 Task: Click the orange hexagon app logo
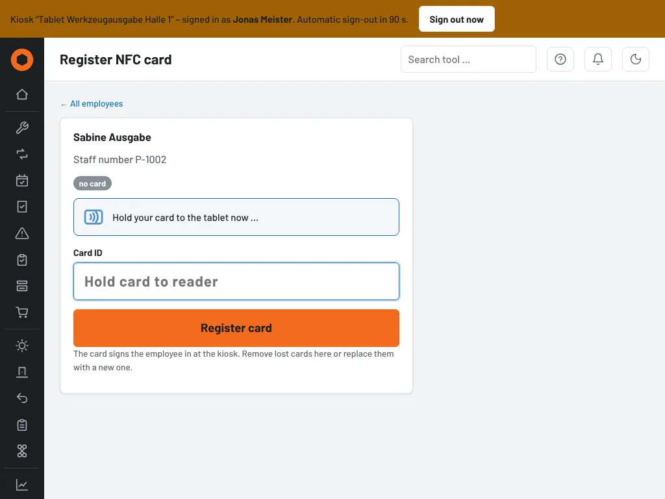pyautogui.click(x=22, y=59)
